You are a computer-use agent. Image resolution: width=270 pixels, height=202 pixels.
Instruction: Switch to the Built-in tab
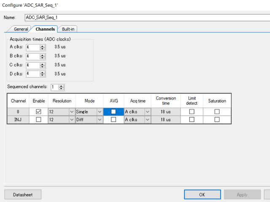pyautogui.click(x=69, y=29)
